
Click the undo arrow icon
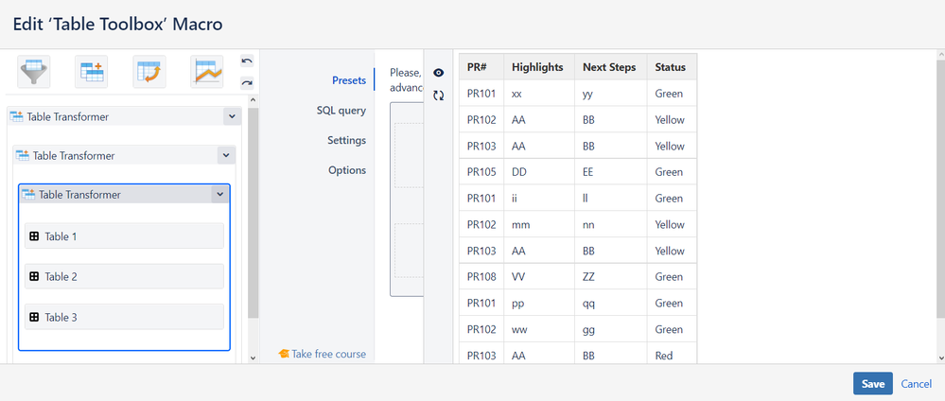247,61
